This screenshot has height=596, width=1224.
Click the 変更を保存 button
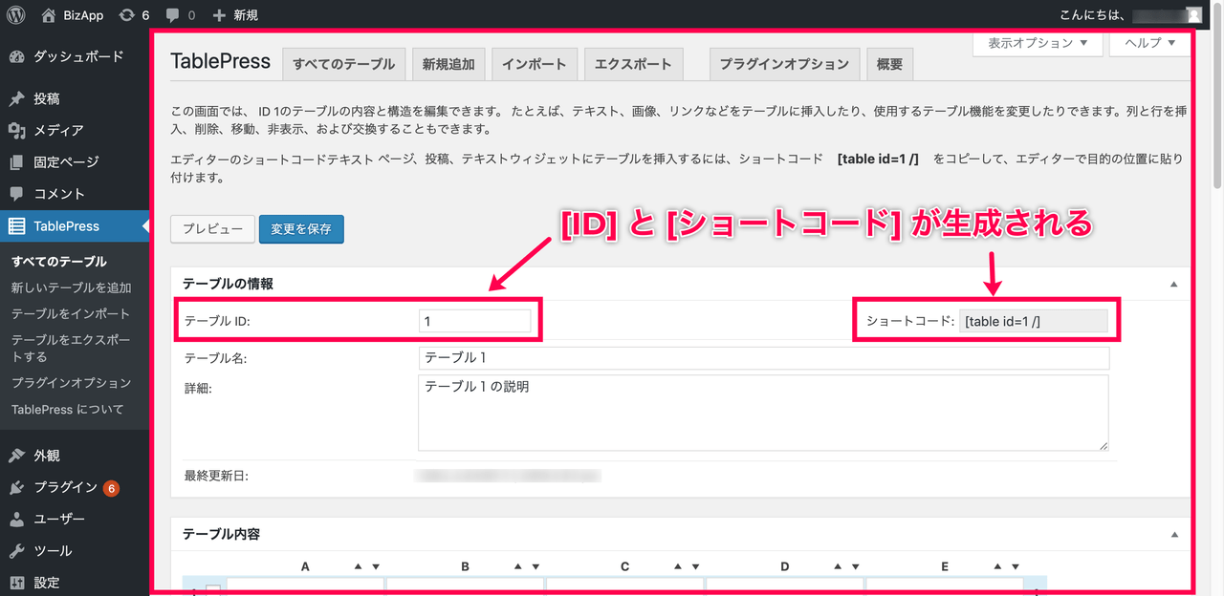pyautogui.click(x=300, y=229)
